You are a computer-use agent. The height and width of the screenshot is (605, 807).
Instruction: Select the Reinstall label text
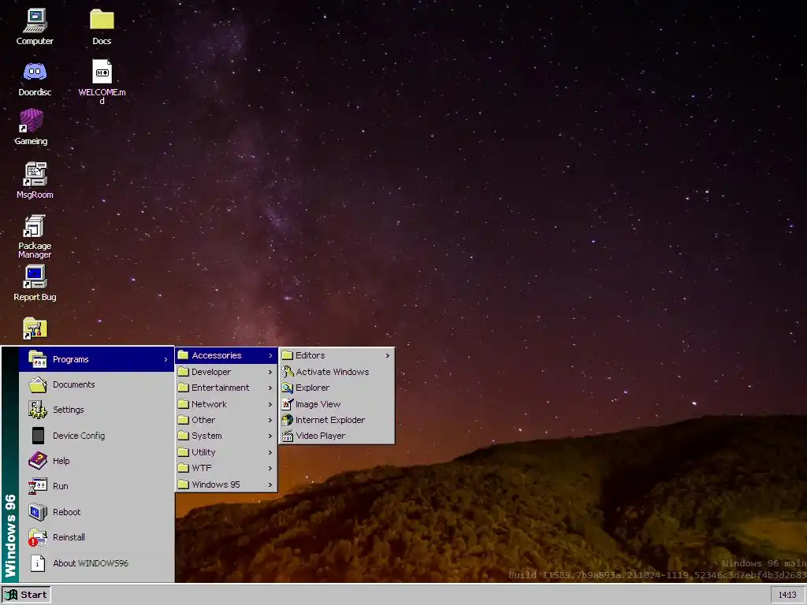point(69,537)
